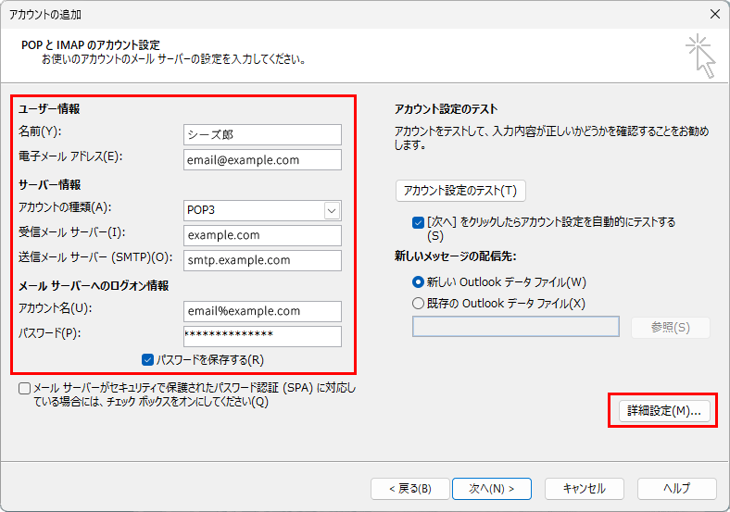Select existing Outlook data file option

418,303
